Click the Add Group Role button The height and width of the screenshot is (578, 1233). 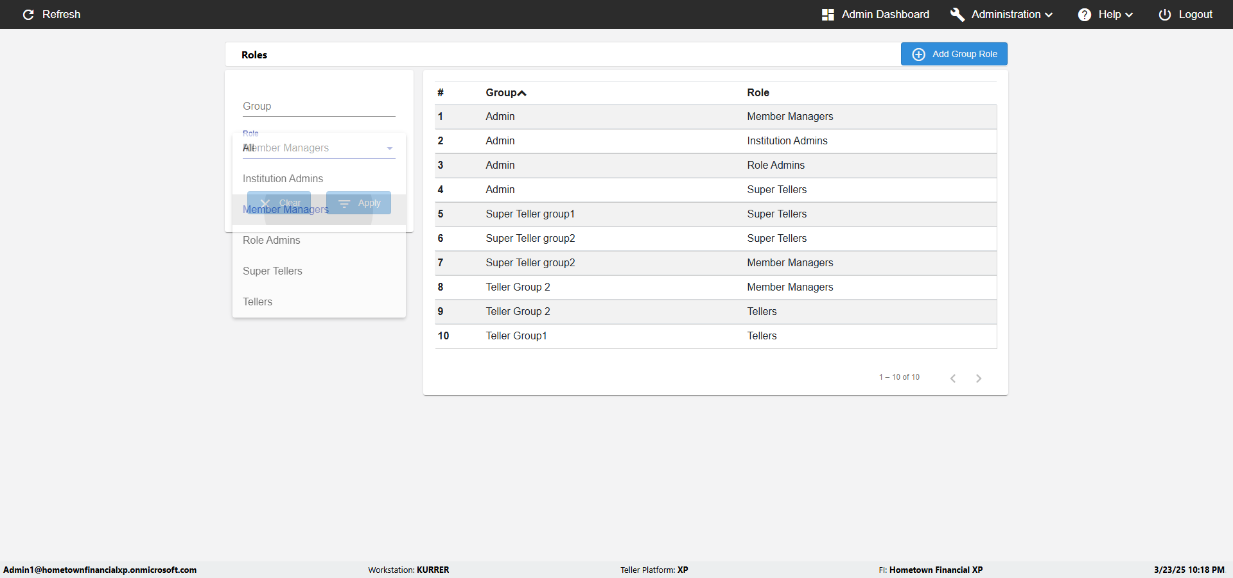(954, 54)
